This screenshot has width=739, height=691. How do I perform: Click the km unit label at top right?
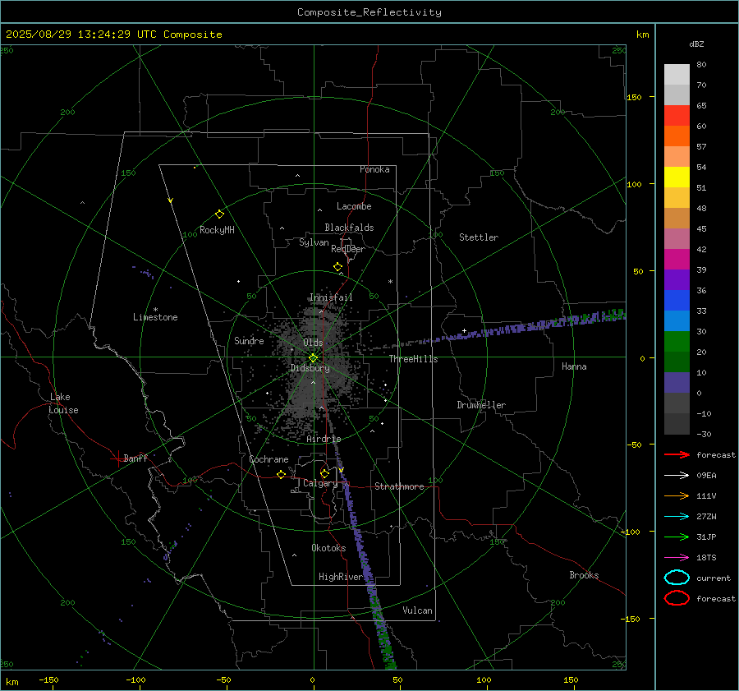point(642,35)
